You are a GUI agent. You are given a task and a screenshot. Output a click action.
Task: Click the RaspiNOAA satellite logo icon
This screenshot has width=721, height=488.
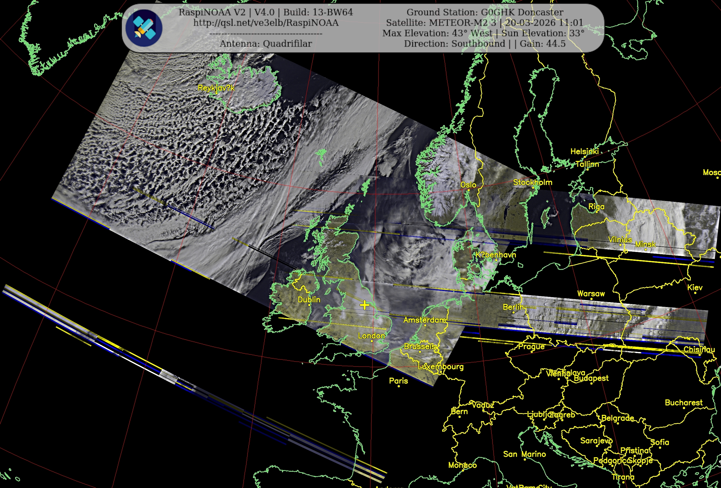(144, 28)
